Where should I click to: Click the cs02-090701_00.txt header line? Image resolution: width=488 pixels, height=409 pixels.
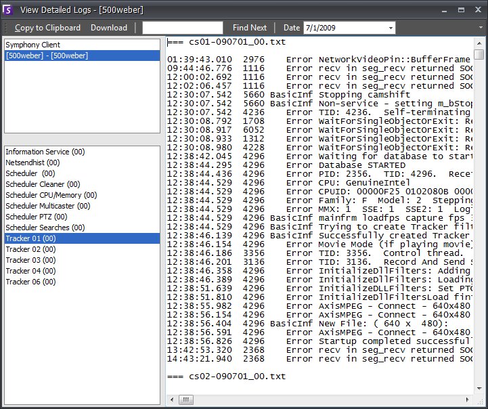coord(226,376)
